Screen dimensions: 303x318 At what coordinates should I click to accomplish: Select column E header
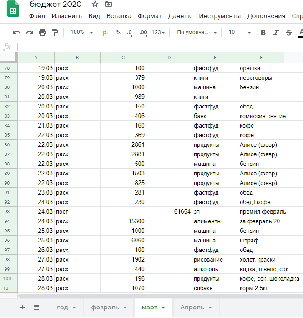pyautogui.click(x=215, y=58)
